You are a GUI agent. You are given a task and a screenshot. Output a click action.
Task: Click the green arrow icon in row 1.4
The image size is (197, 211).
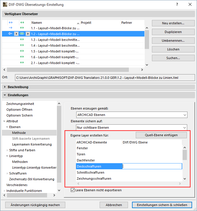pyautogui.click(x=22, y=45)
